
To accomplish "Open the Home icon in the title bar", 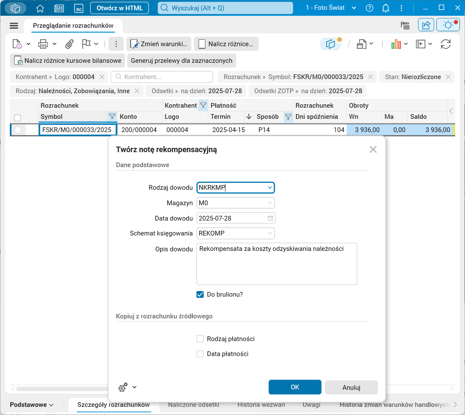I will coord(40,8).
